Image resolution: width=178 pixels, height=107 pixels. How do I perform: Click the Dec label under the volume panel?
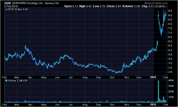pyautogui.click(x=139, y=104)
